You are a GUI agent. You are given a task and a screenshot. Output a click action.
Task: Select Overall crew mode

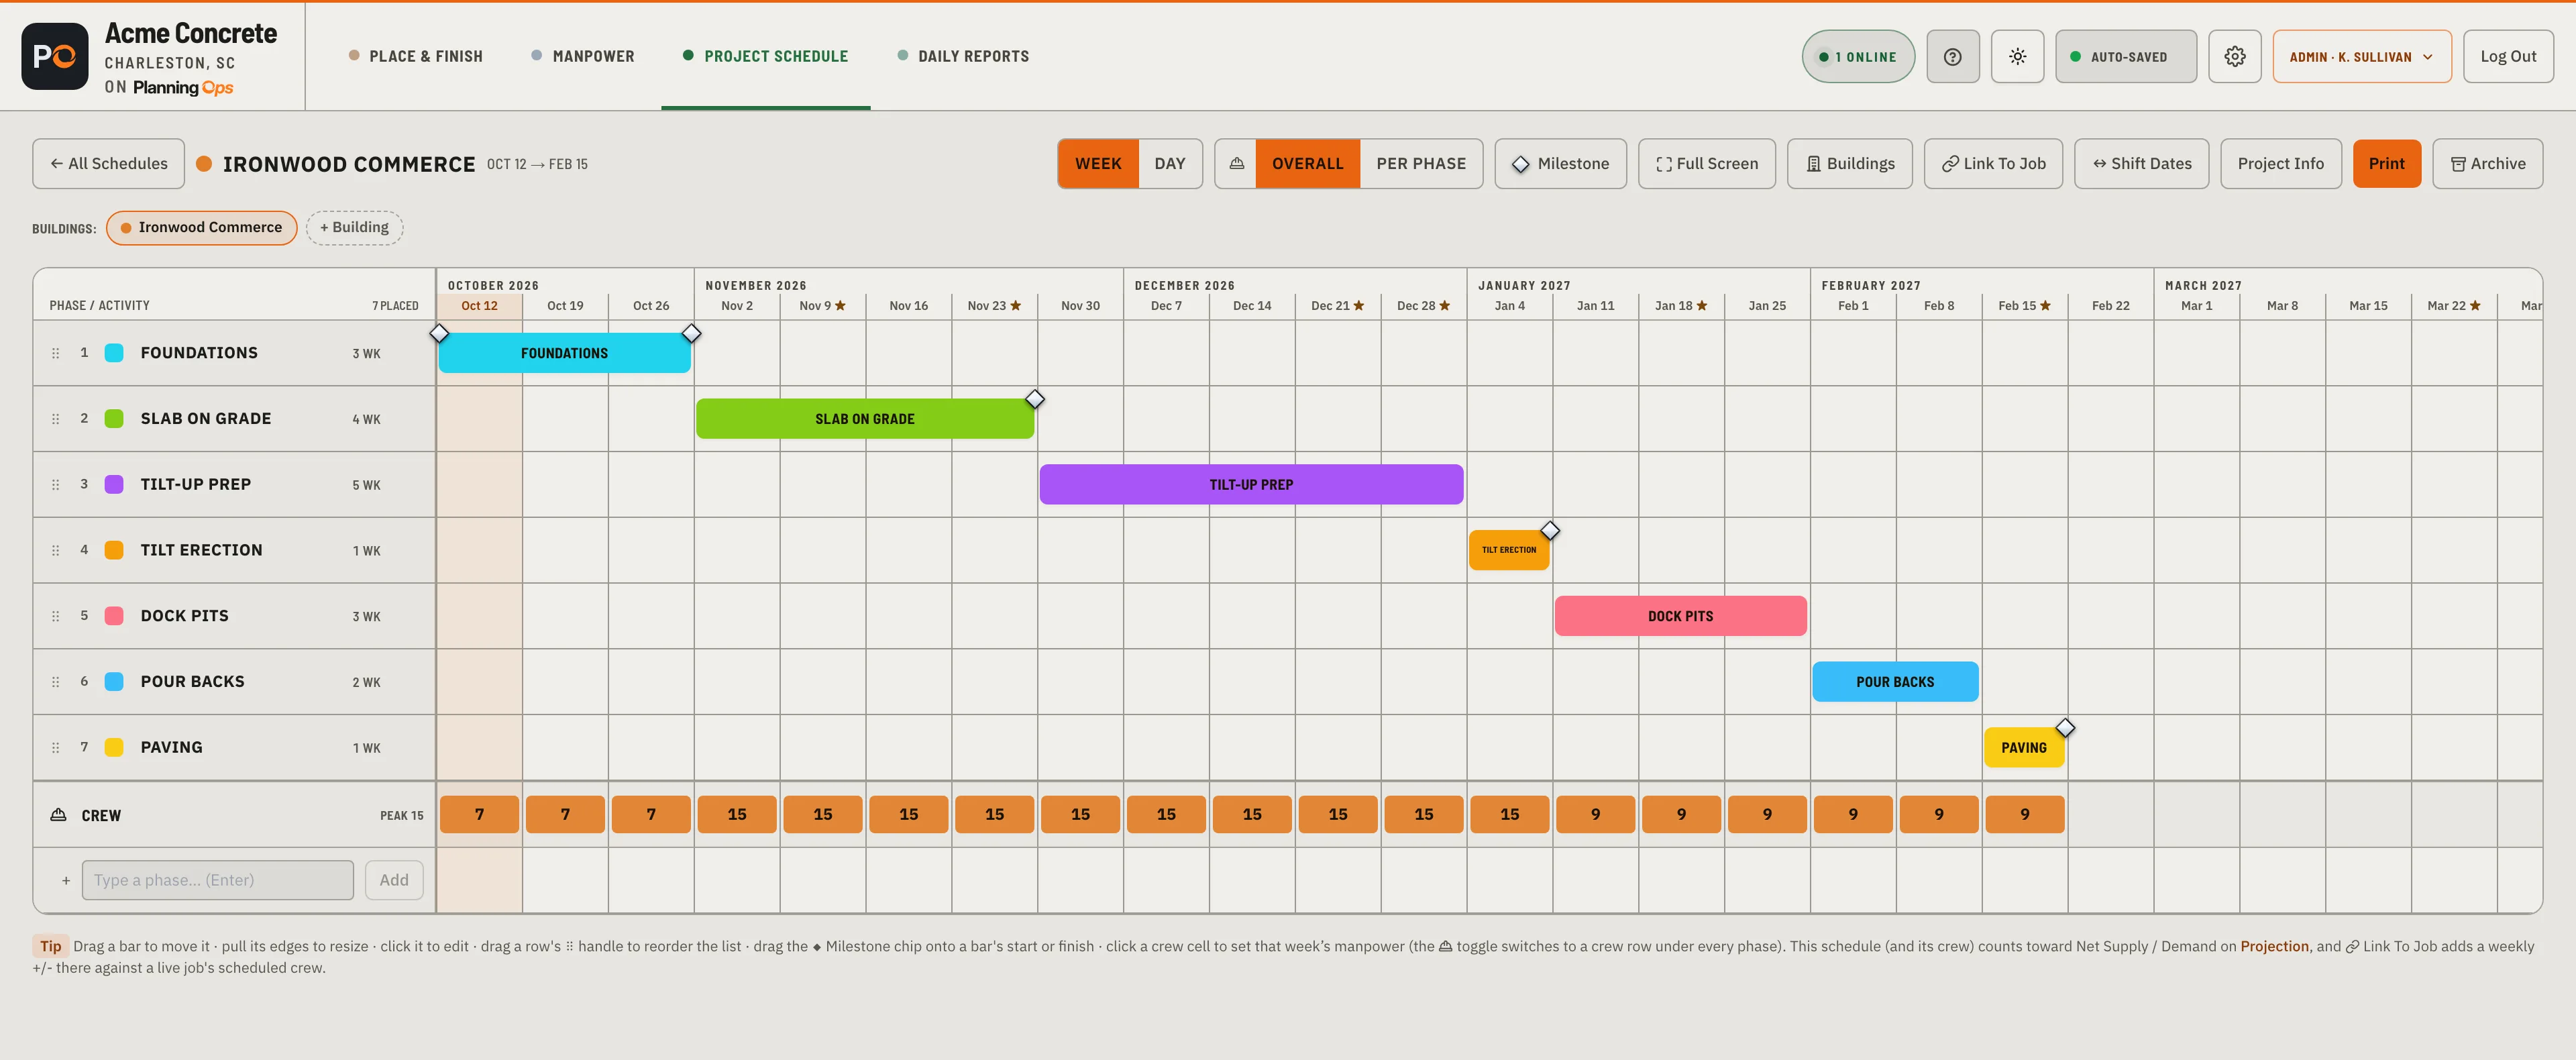[x=1307, y=164]
